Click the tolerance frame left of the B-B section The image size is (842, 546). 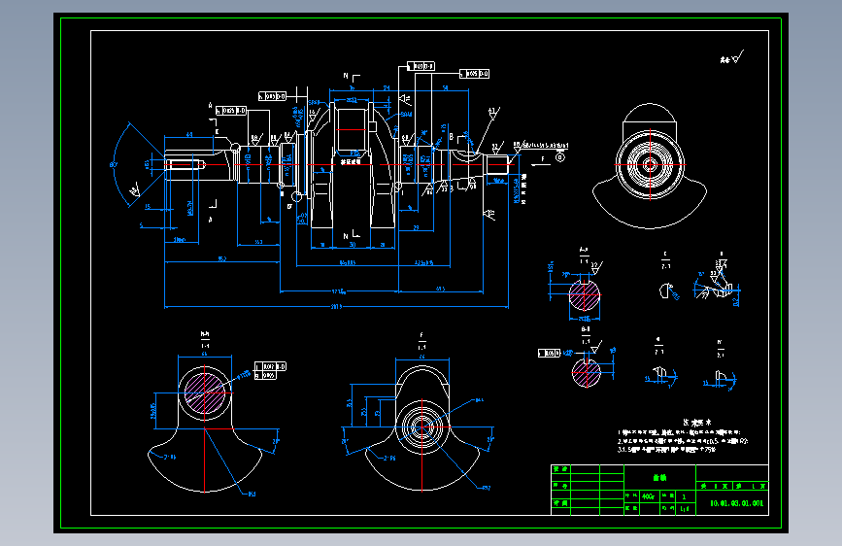tap(549, 353)
